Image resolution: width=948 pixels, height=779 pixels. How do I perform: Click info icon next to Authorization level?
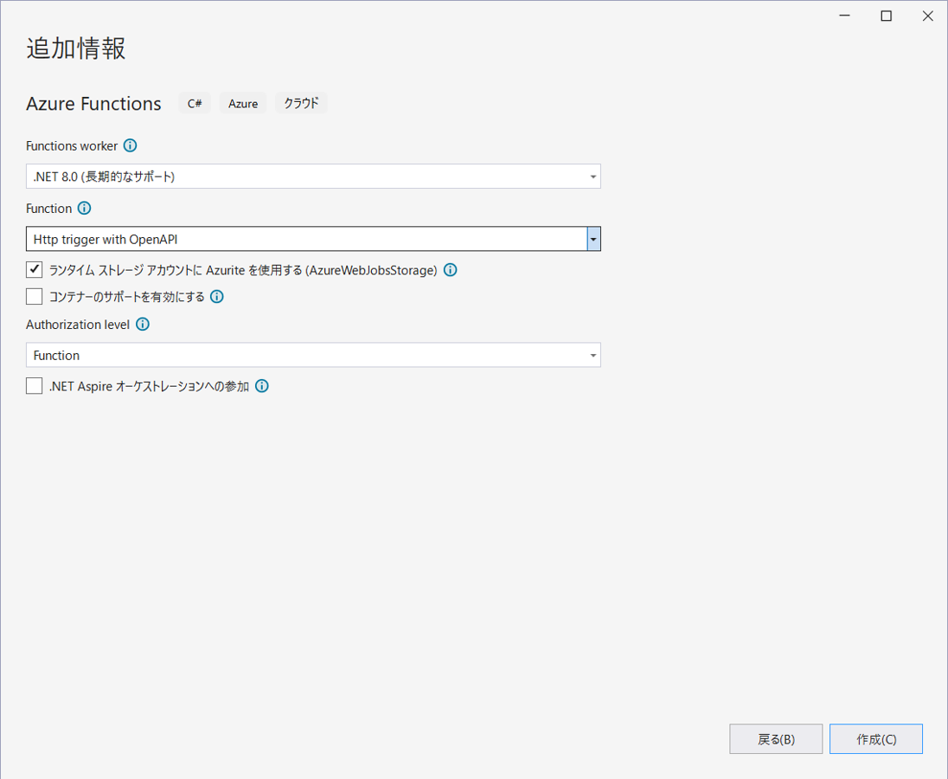tap(143, 325)
